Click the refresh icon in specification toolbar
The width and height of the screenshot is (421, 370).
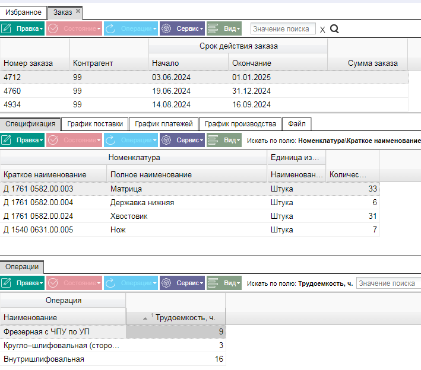pyautogui.click(x=110, y=140)
